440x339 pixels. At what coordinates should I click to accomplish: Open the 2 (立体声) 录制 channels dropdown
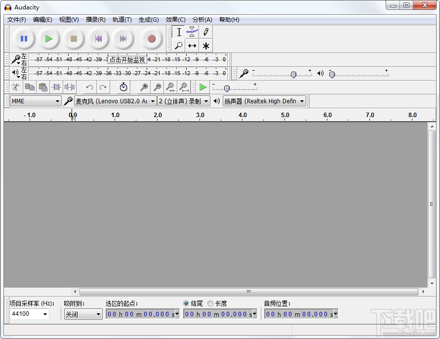(184, 101)
